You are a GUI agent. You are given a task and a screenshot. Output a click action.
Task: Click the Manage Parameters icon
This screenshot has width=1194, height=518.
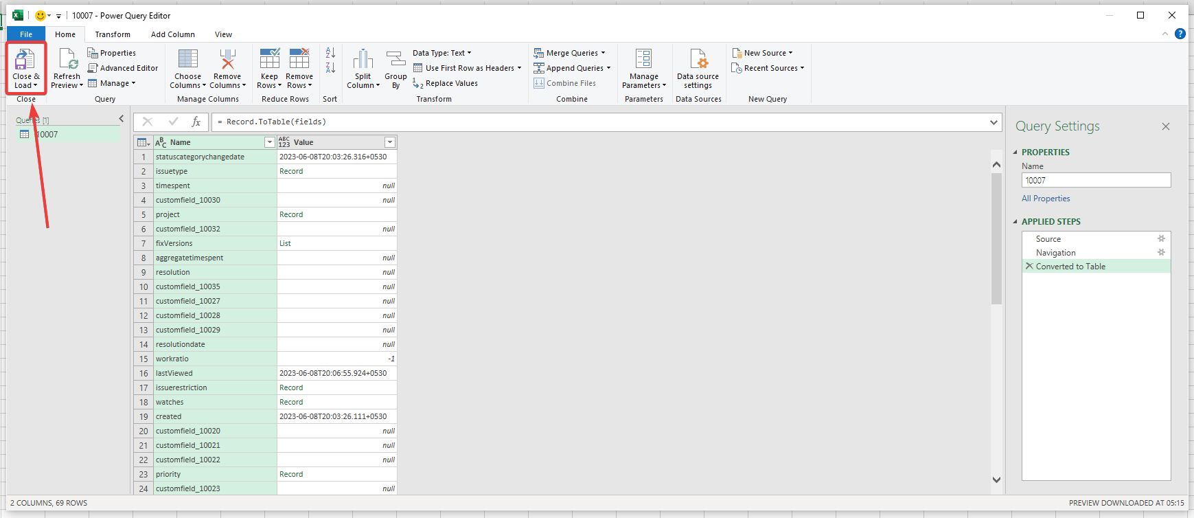point(643,59)
